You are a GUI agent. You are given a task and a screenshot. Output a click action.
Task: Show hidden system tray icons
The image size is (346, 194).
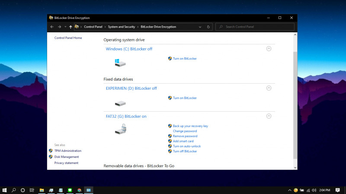tap(289, 190)
